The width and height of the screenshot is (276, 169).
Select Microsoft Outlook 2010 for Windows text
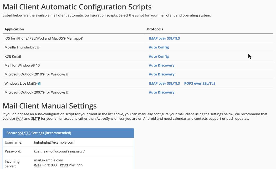[37, 74]
